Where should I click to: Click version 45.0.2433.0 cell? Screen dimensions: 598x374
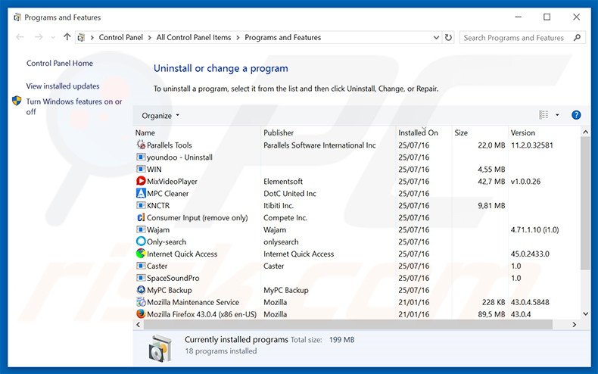[x=530, y=254]
